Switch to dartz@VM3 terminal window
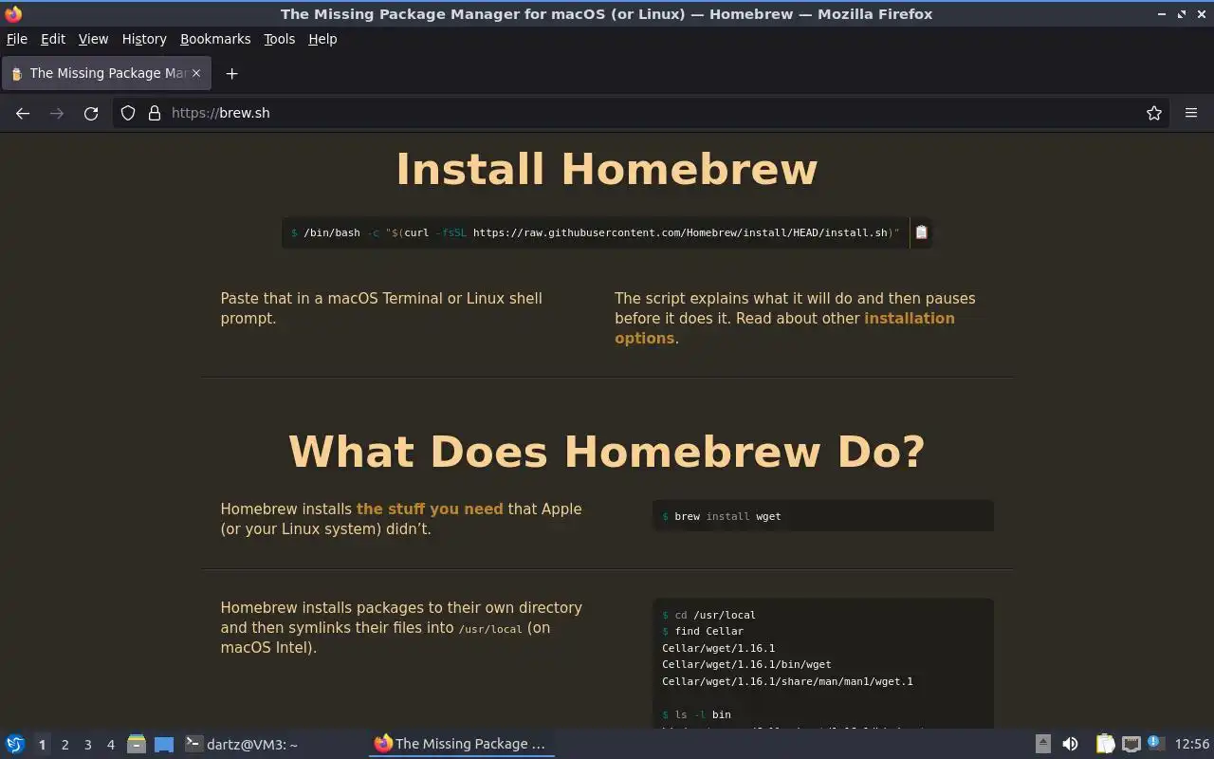Viewport: 1214px width, 759px height. tap(241, 744)
